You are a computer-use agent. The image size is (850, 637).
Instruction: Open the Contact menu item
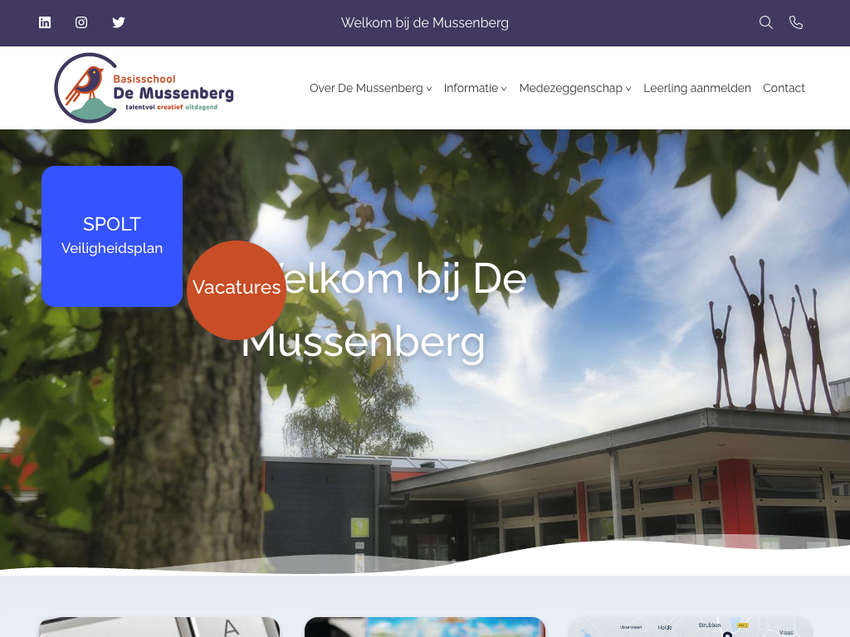tap(784, 88)
